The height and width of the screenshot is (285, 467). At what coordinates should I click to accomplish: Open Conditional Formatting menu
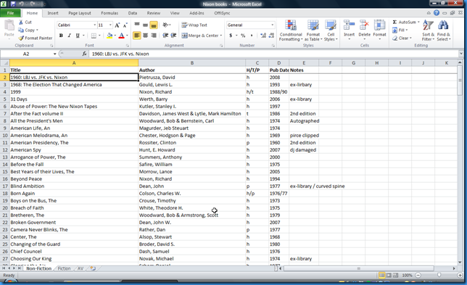(x=291, y=30)
